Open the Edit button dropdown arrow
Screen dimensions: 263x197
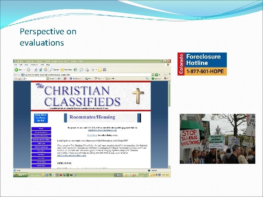point(96,70)
